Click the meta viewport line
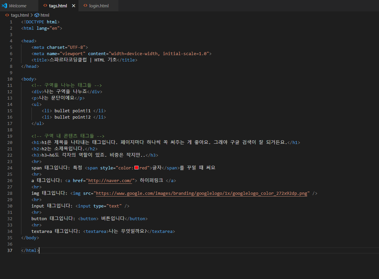 121,53
